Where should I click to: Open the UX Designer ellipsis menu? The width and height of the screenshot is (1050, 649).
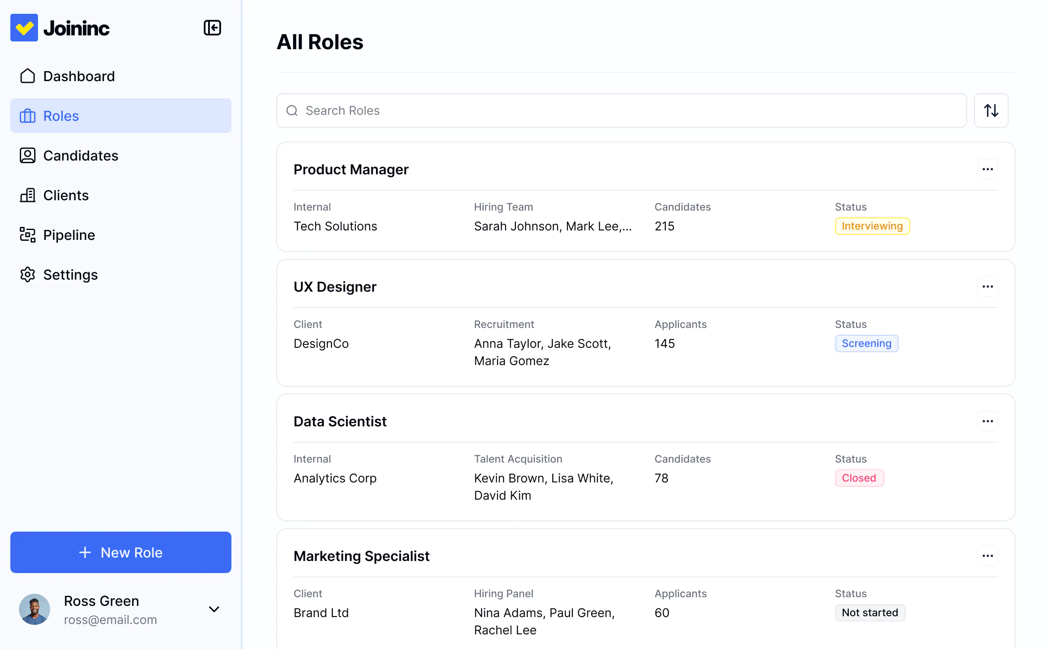(987, 287)
